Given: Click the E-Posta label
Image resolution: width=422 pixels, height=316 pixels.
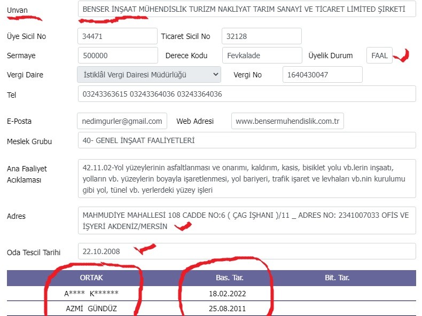Looking at the screenshot, I should pos(19,121).
